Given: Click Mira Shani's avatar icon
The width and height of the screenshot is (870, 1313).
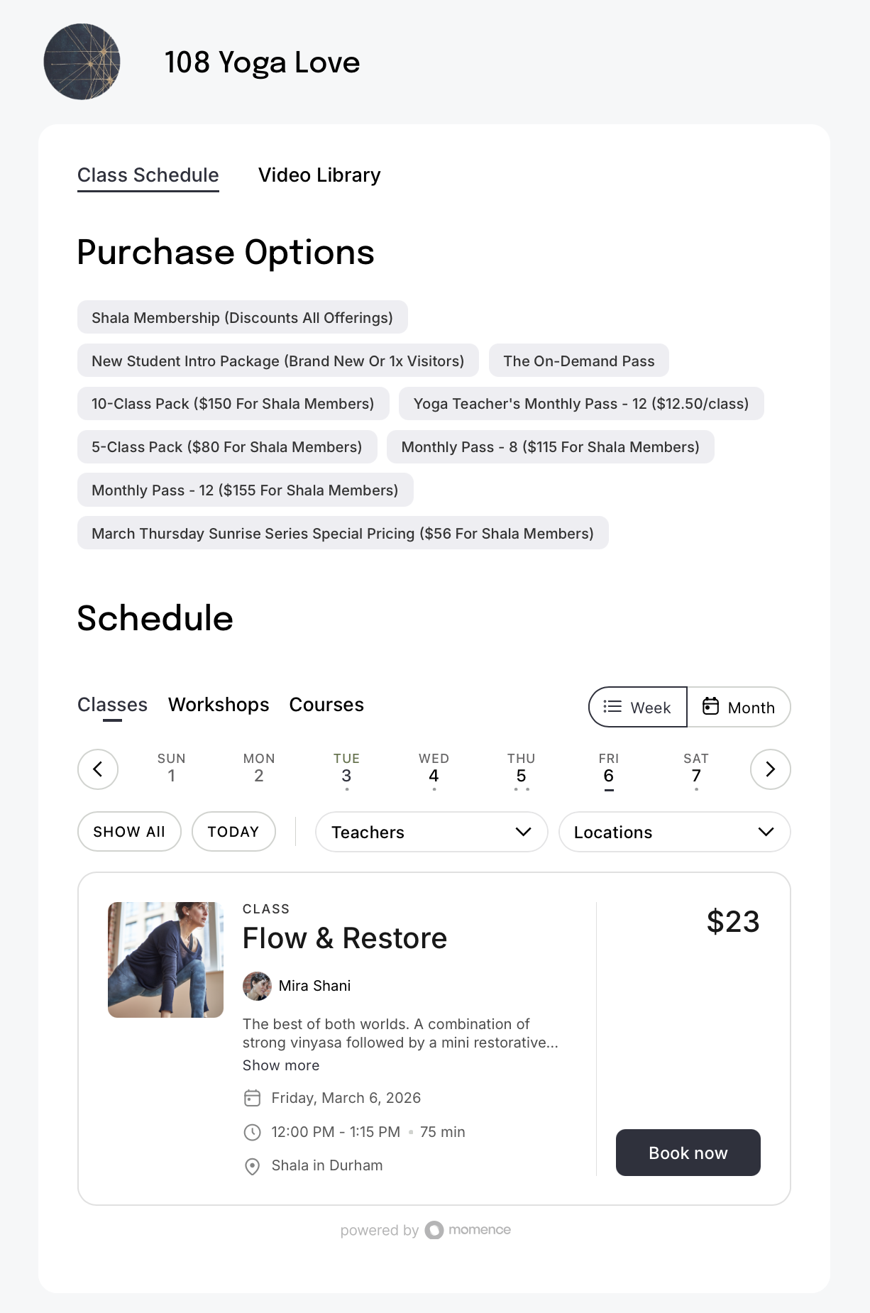Looking at the screenshot, I should (257, 986).
